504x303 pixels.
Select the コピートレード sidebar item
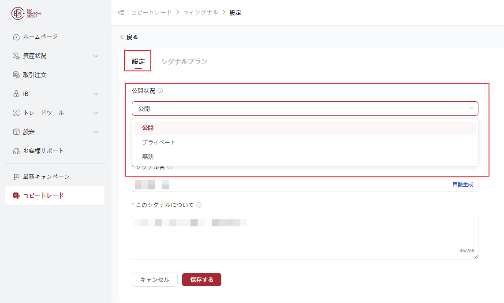point(55,196)
